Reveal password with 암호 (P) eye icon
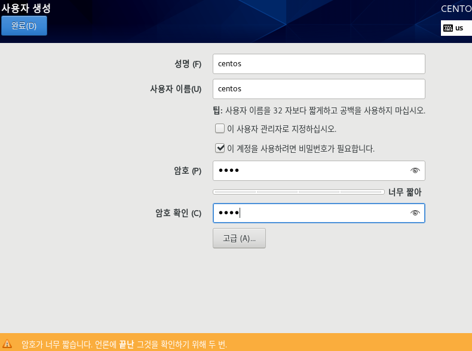 click(x=415, y=171)
